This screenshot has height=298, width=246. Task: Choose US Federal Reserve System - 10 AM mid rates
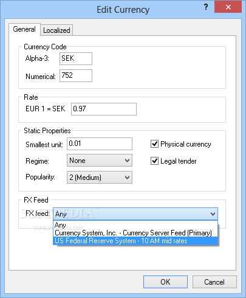(x=135, y=241)
